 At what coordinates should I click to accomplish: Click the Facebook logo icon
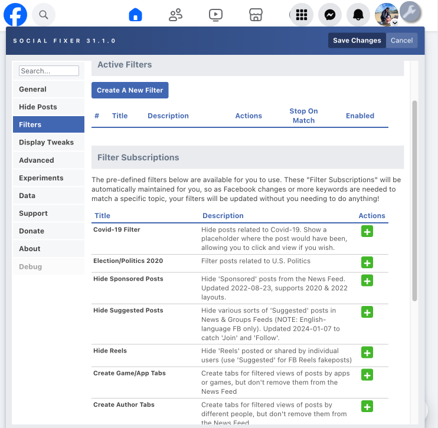tap(15, 14)
